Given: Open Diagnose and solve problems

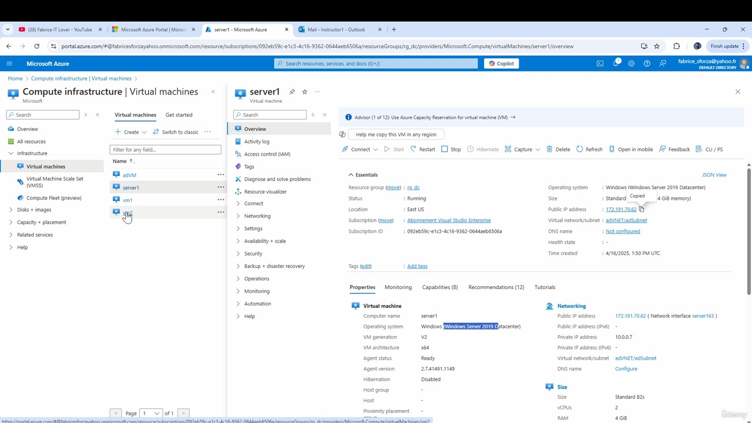Looking at the screenshot, I should click(277, 179).
